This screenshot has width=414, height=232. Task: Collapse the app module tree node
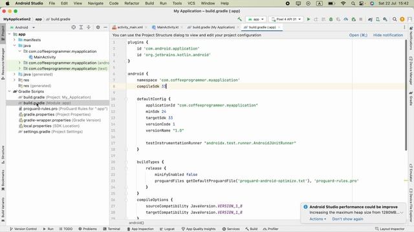tap(10, 34)
